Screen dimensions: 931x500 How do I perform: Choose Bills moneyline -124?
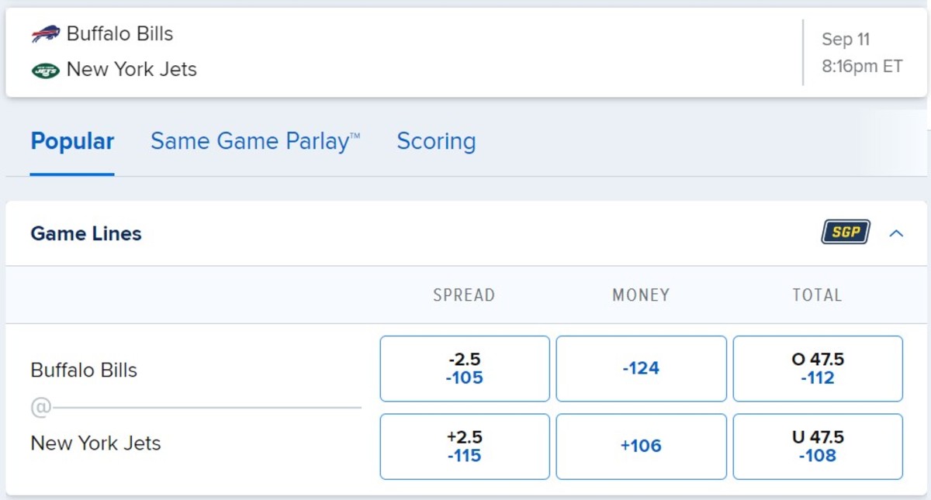641,368
